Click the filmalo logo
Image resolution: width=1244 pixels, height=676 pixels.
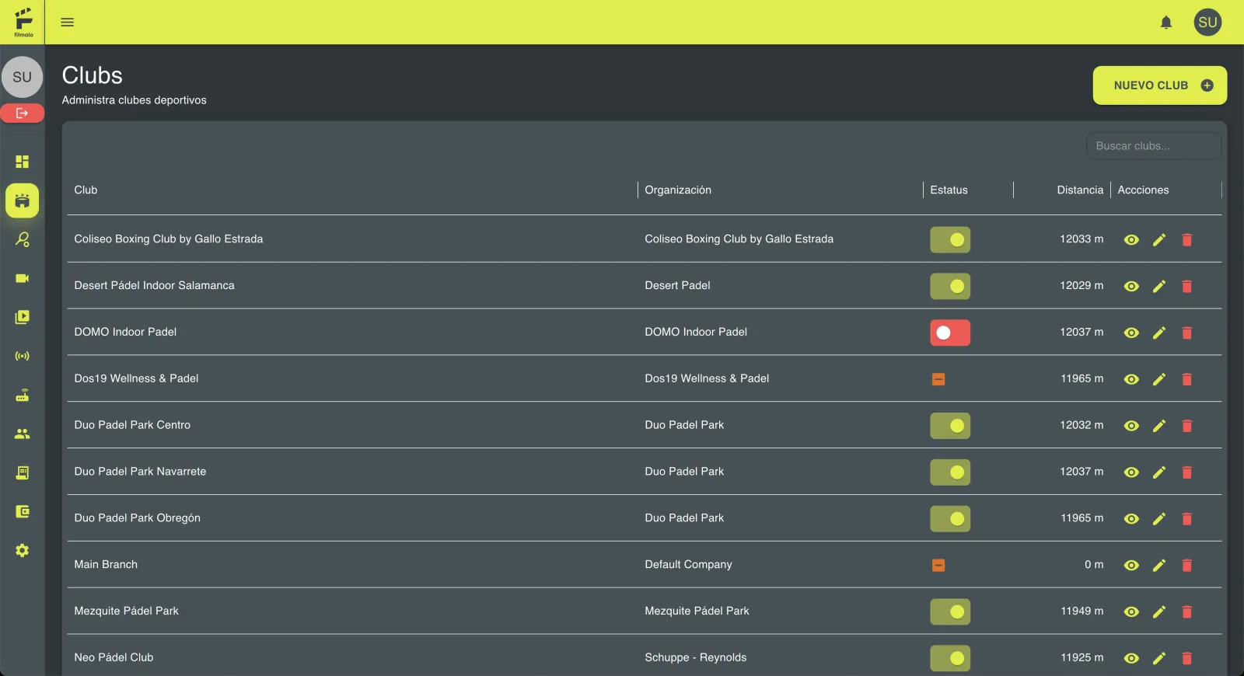tap(23, 22)
